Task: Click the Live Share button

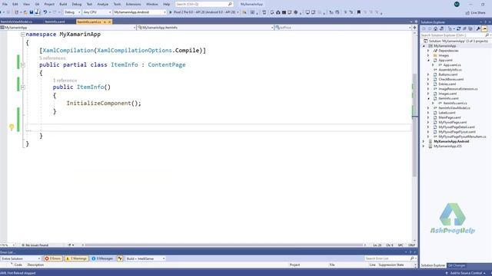Action: click(x=475, y=12)
